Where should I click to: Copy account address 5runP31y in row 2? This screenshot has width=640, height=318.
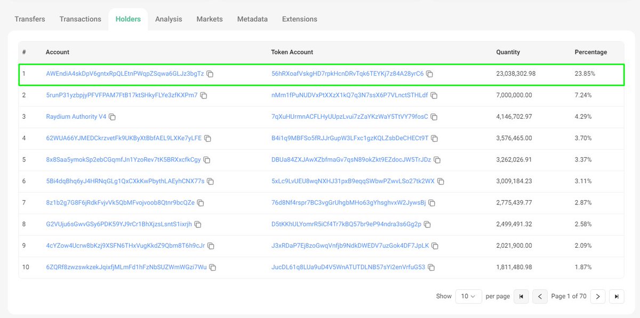coord(204,95)
